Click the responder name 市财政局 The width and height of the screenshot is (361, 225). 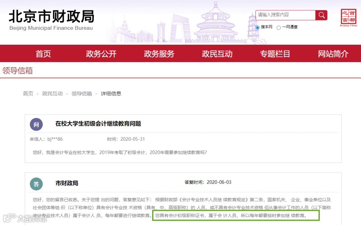click(x=67, y=183)
